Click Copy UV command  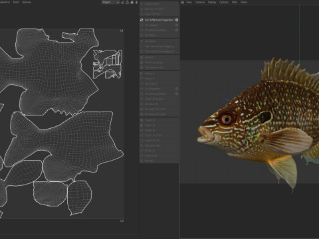click(150, 120)
